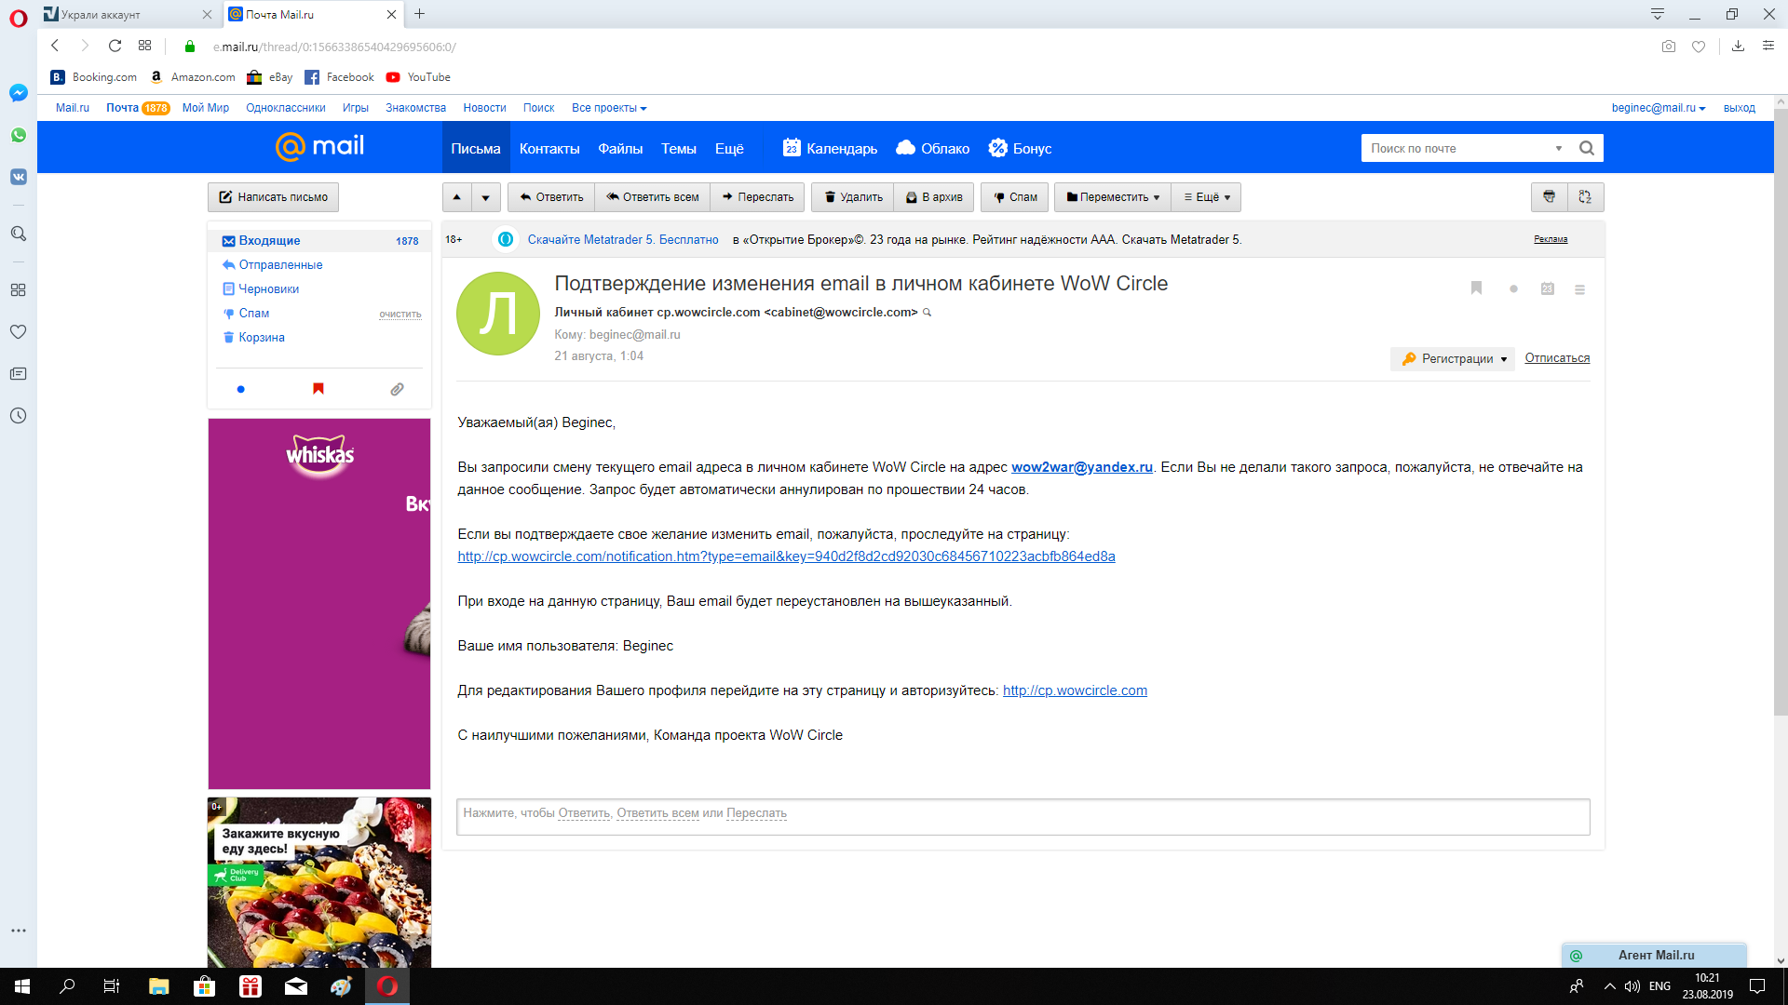Viewport: 1788px width, 1005px height.
Task: Click the calendar icon on email header
Action: 1547,288
